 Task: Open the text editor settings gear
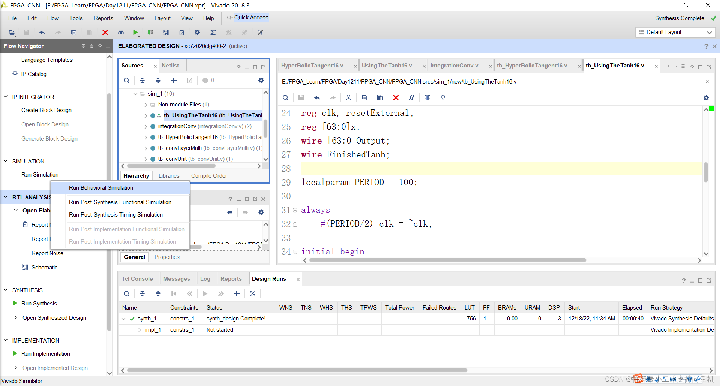click(706, 98)
